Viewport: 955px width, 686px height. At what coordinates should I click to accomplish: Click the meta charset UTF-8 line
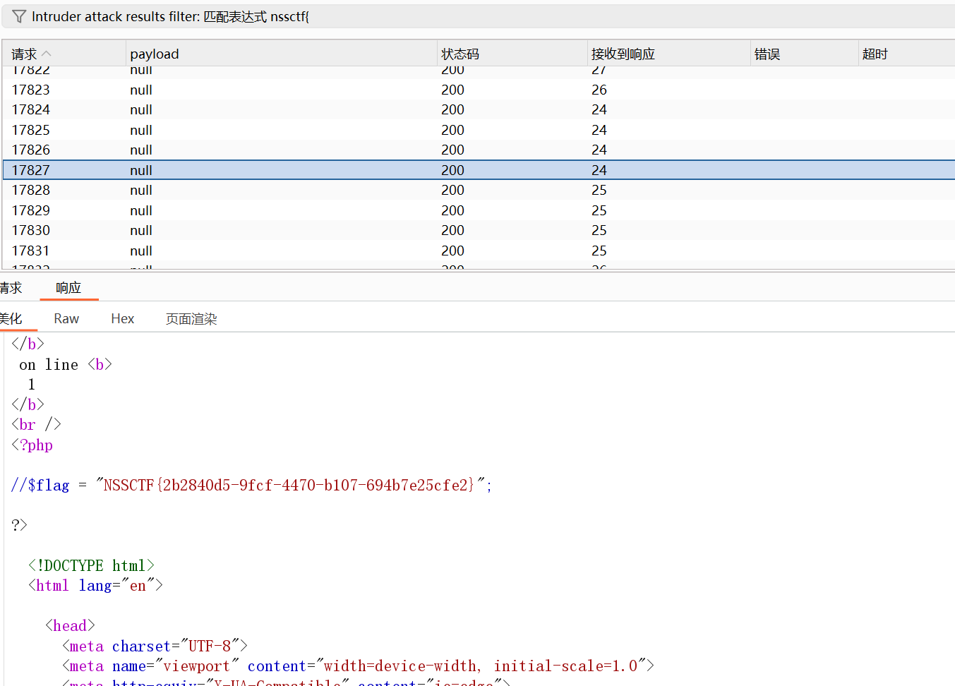point(155,646)
